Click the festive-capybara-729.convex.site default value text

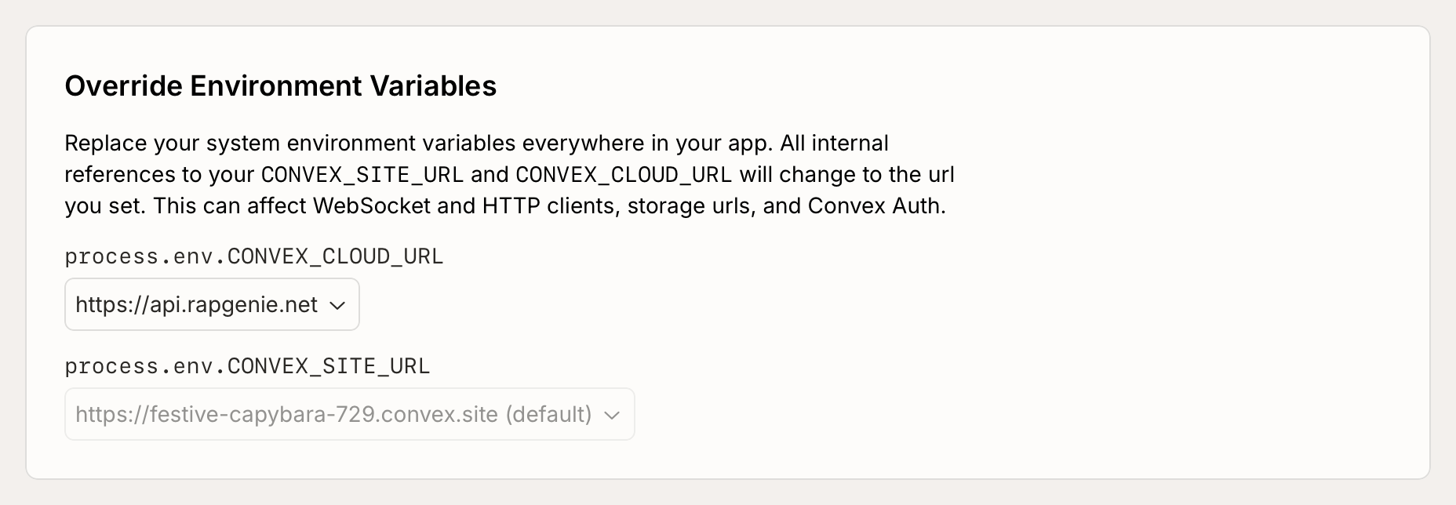[x=333, y=414]
